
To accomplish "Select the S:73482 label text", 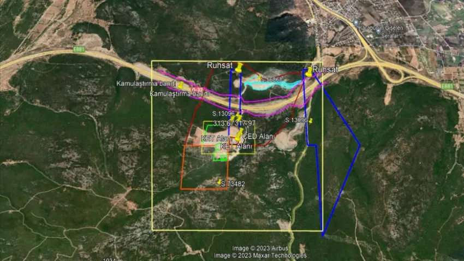I will click(x=233, y=184).
